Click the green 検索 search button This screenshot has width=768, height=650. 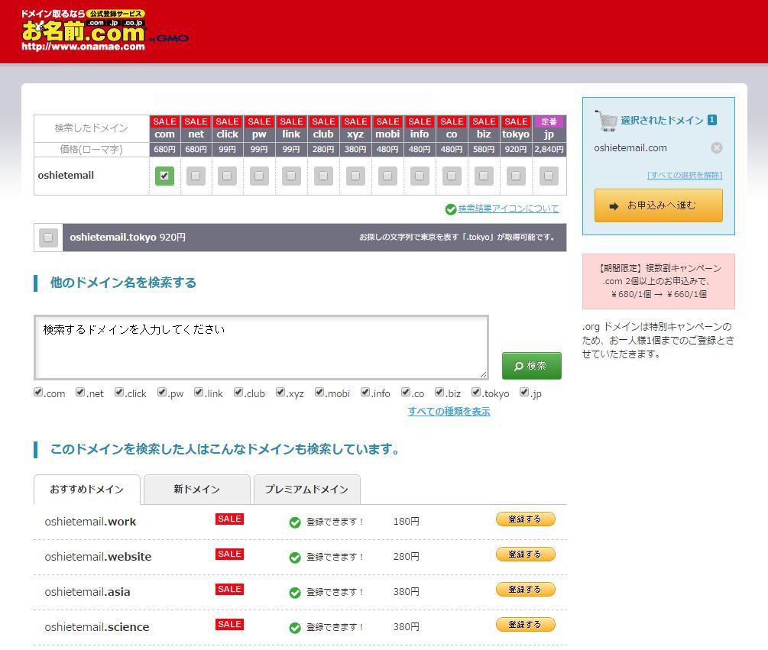click(x=531, y=366)
